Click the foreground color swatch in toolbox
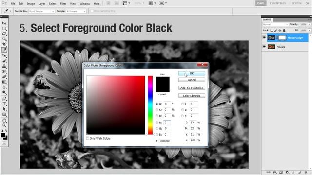This screenshot has width=312, height=175. pos(3,135)
